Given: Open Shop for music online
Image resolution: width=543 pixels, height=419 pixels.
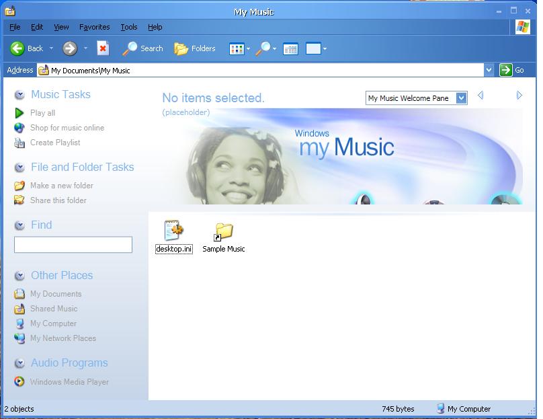Looking at the screenshot, I should click(x=67, y=128).
